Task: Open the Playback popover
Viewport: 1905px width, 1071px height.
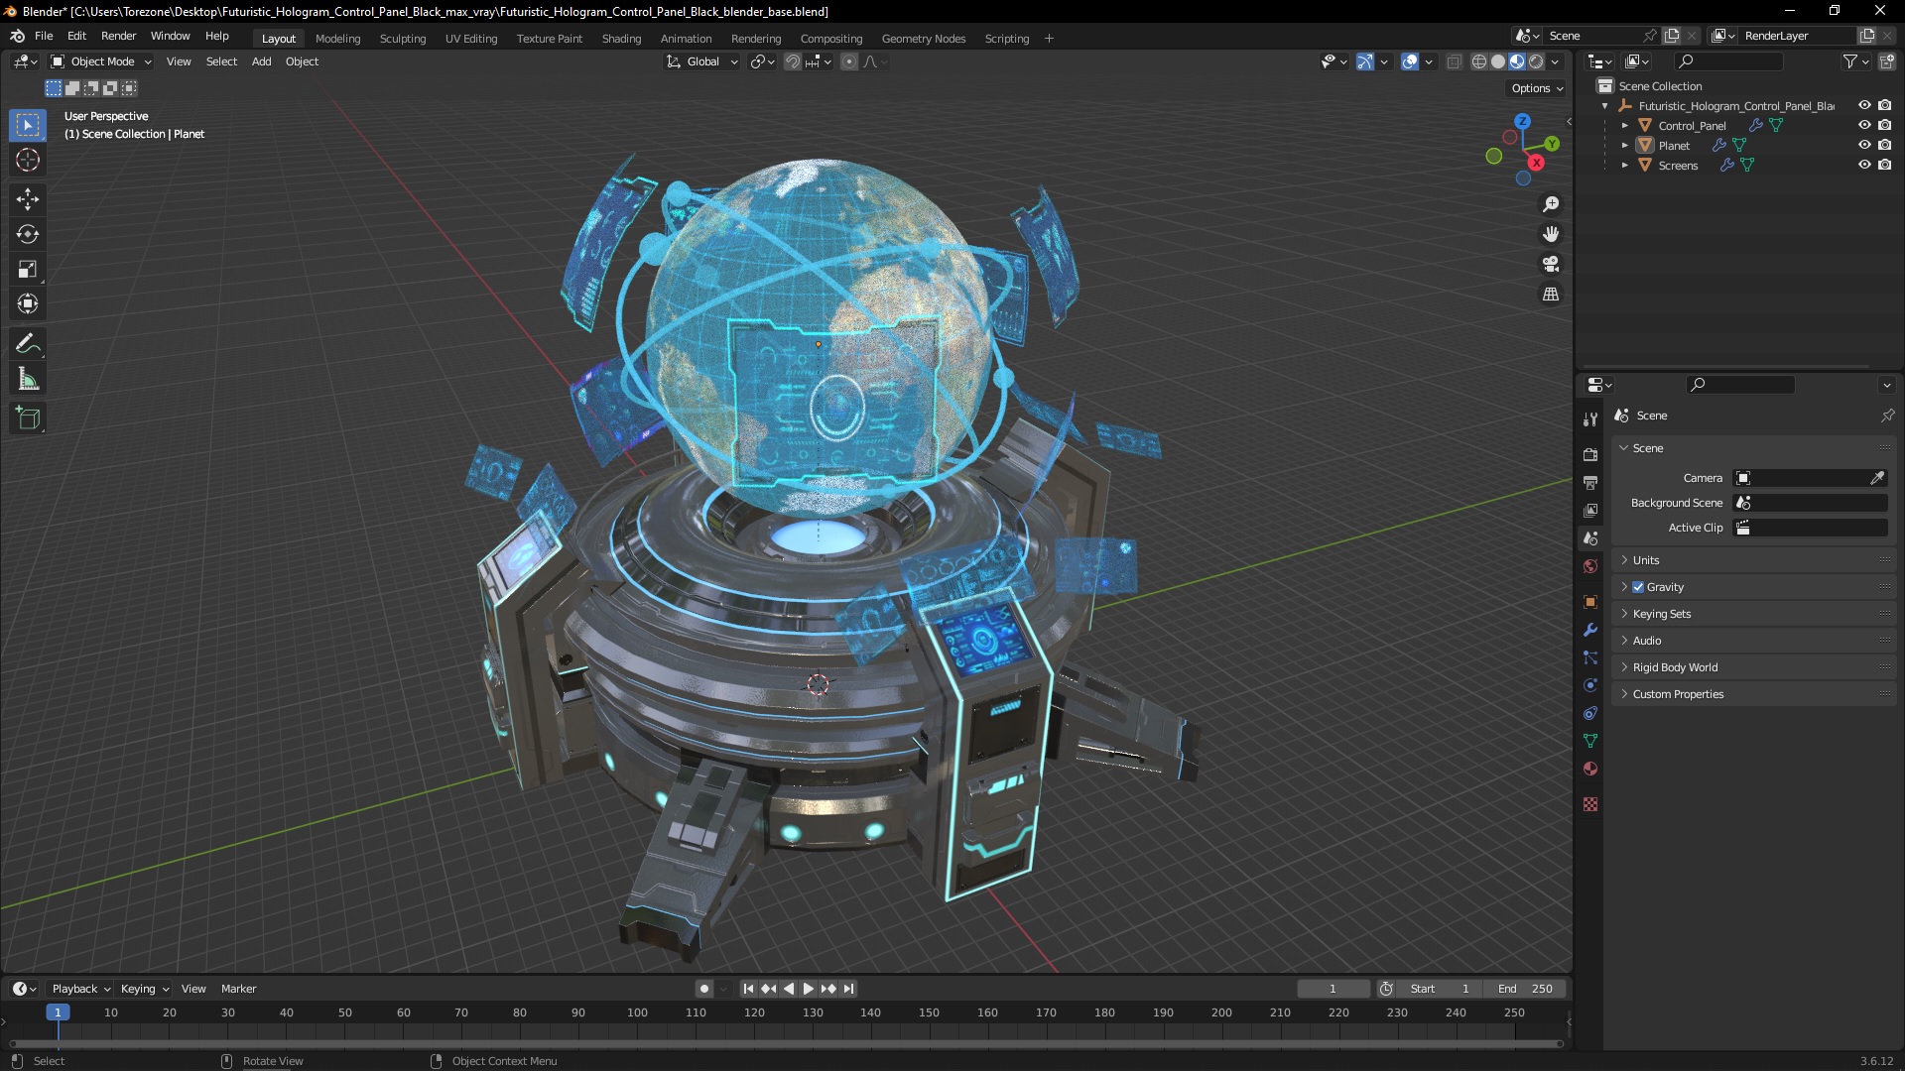Action: click(x=80, y=989)
